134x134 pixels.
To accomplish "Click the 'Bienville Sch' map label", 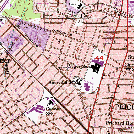I will 62,82.
